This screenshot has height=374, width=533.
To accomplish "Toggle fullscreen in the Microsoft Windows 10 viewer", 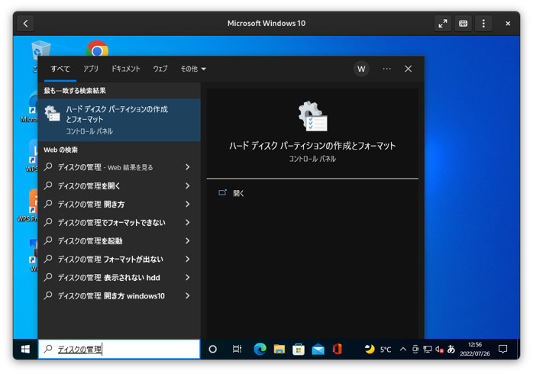I will tap(443, 24).
